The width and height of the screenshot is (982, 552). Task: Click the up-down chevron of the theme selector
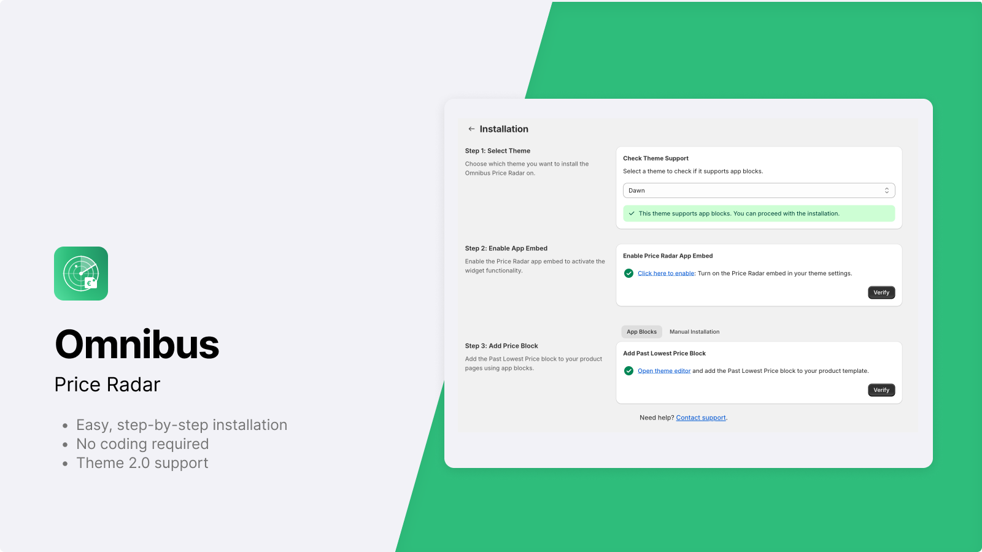click(x=886, y=191)
